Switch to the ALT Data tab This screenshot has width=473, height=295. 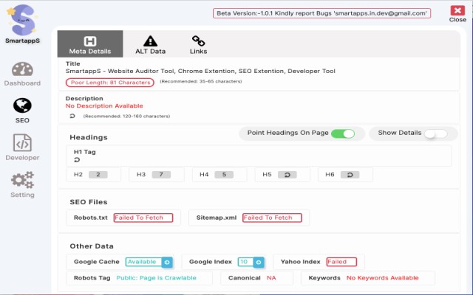click(x=150, y=45)
